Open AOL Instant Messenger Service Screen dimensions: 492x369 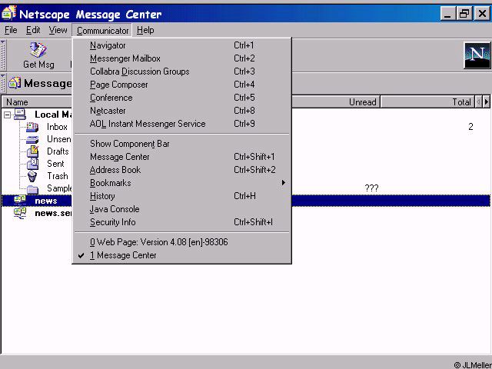181,124
